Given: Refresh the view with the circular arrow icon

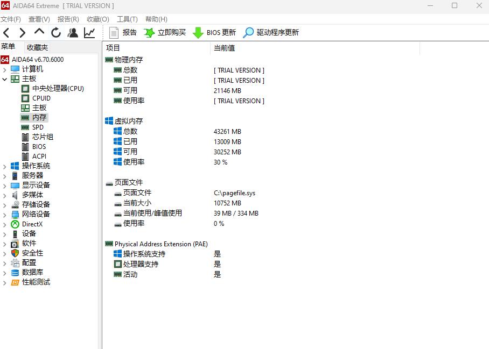Looking at the screenshot, I should tap(55, 32).
